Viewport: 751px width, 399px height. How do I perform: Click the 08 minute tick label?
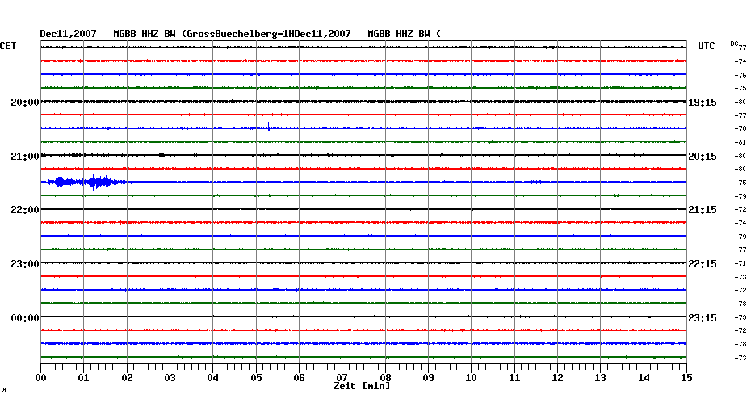coord(385,377)
